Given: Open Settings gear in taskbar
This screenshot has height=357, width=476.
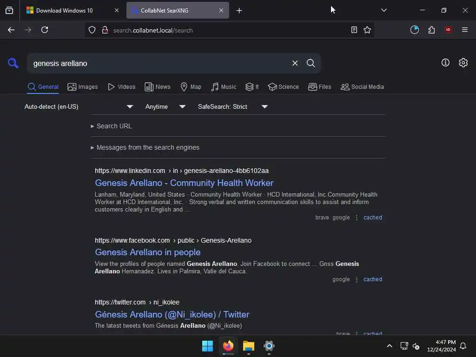Looking at the screenshot, I should coord(269,346).
